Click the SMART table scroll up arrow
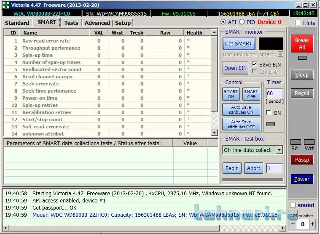Image resolution: width=320 pixels, height=234 pixels. 214,32
